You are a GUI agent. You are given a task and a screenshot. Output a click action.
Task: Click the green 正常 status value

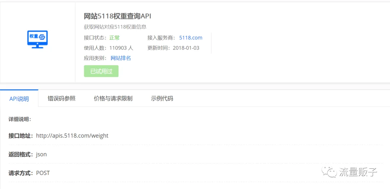click(114, 38)
